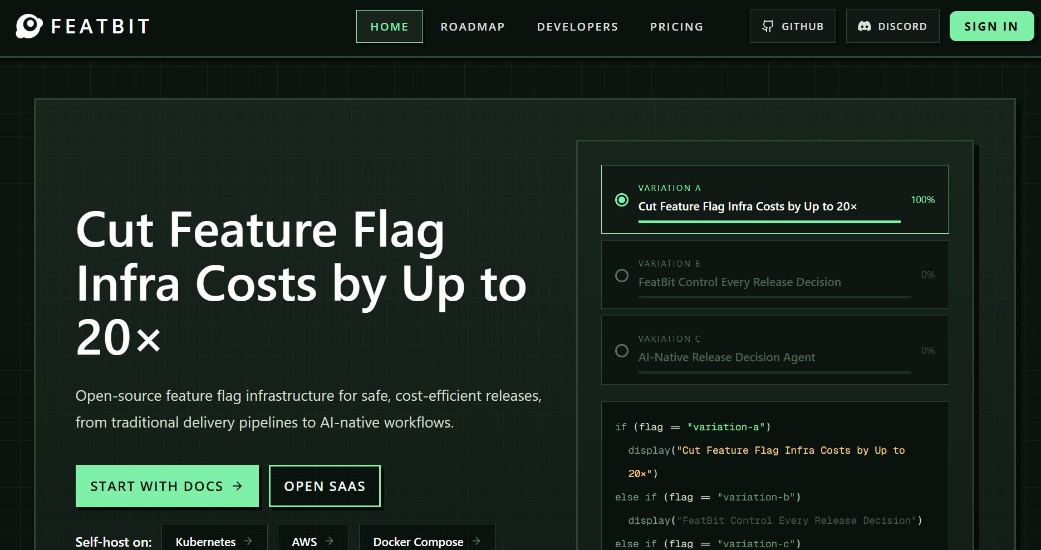Click the 'VARIATION C' label

(670, 339)
